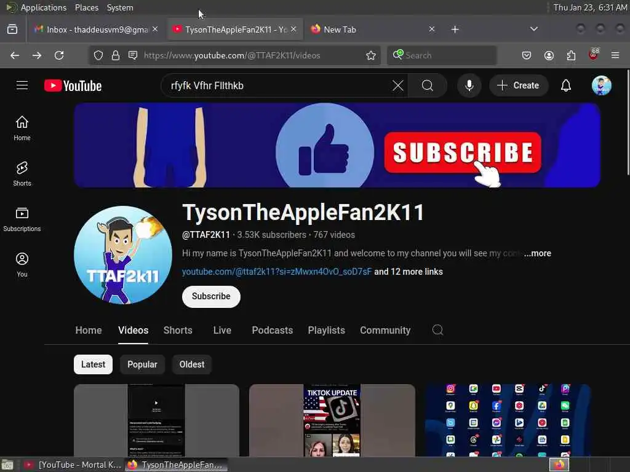The height and width of the screenshot is (472, 630).
Task: Open Firefox account icon
Action: (549, 55)
